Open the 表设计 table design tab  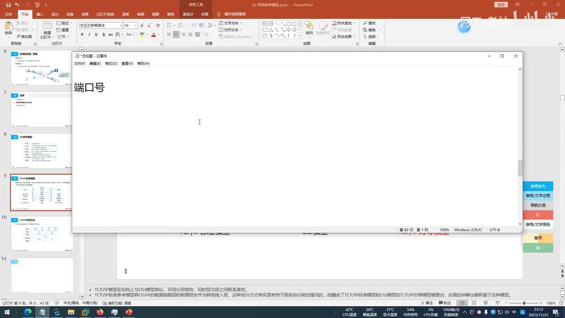click(x=188, y=14)
